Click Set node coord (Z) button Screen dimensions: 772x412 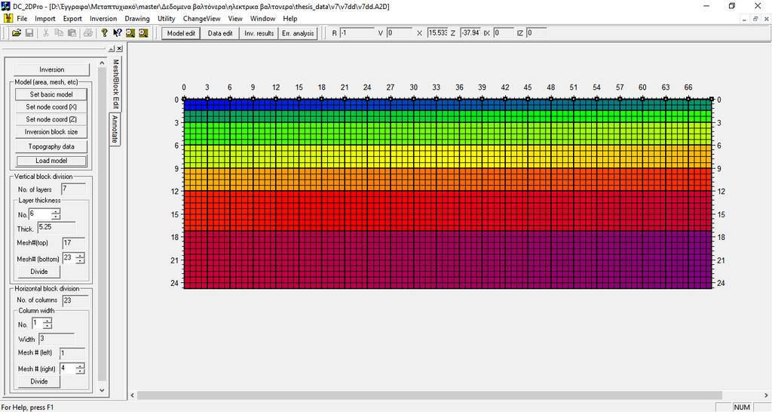pos(51,118)
